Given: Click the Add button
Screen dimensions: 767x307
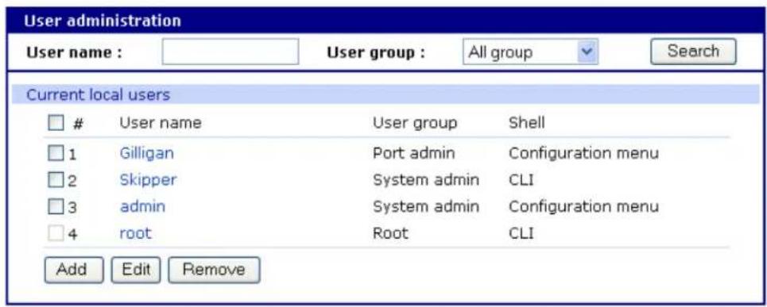Looking at the screenshot, I should click(74, 270).
